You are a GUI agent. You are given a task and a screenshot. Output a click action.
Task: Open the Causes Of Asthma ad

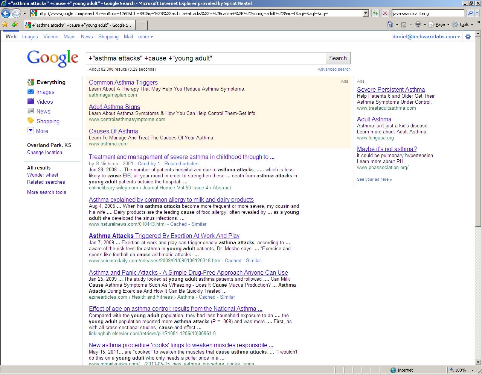113,132
